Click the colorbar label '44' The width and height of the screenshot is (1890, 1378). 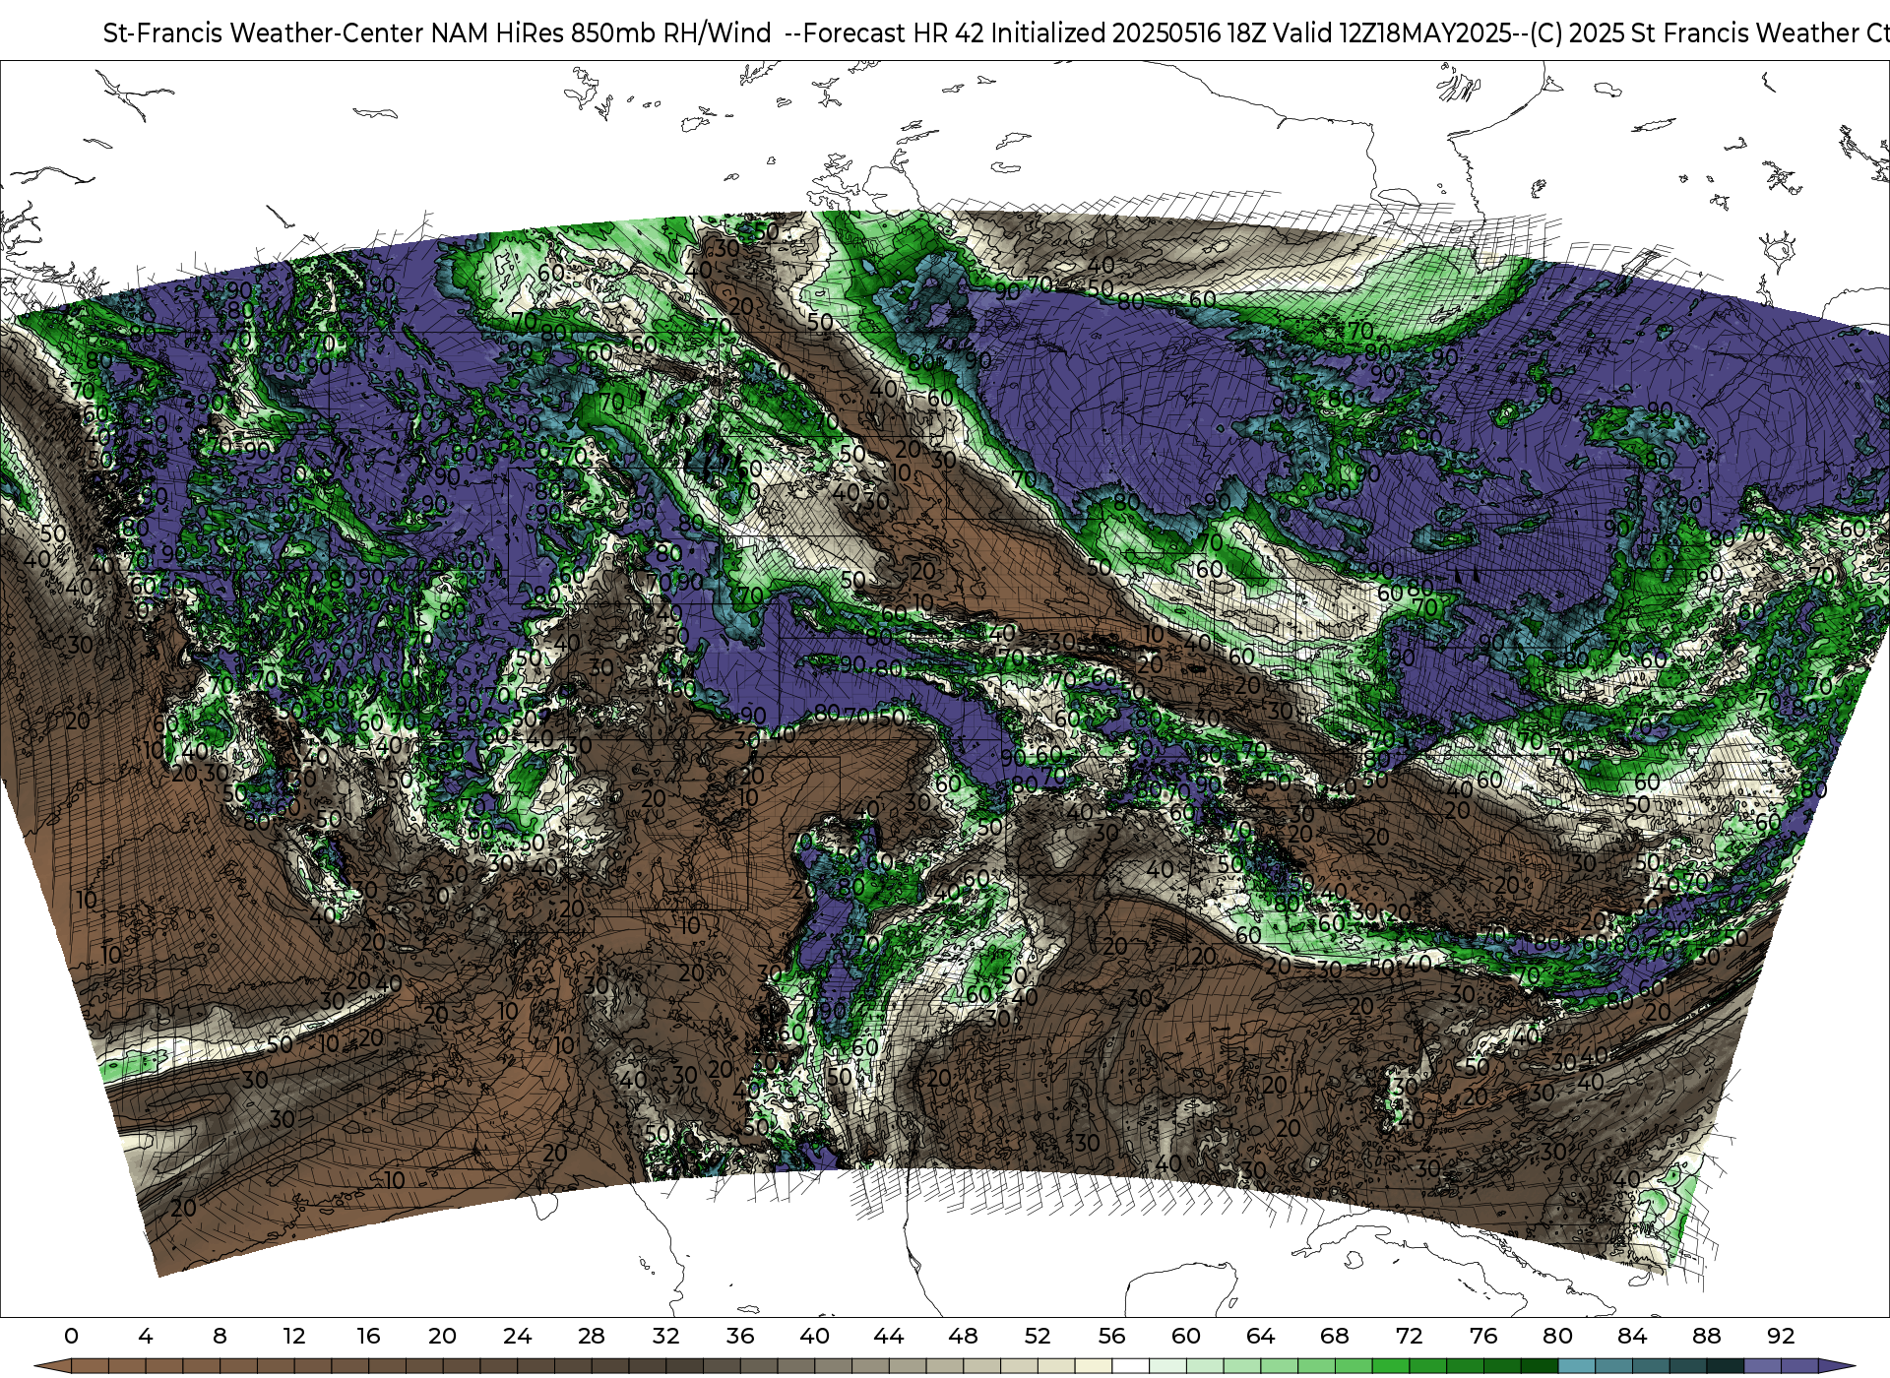point(889,1336)
